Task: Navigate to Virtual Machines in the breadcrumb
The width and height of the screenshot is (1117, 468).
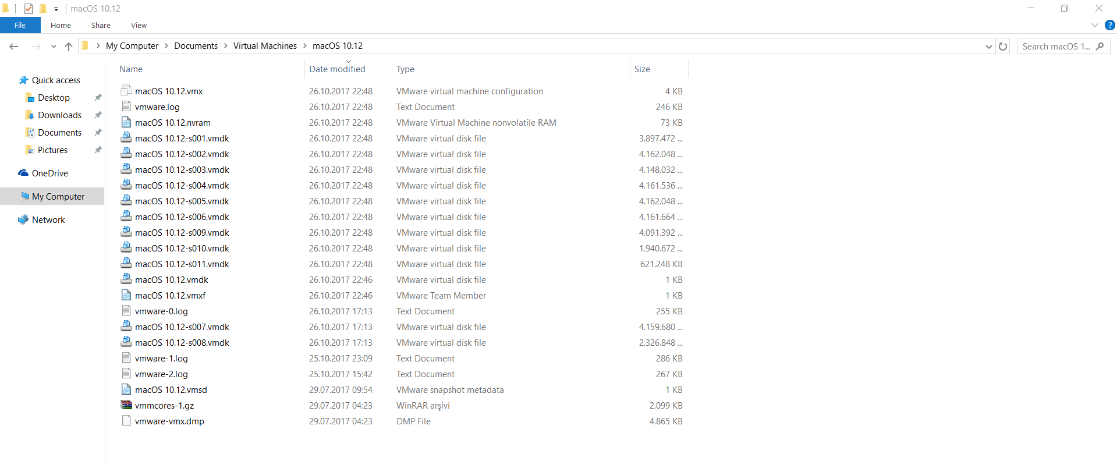Action: [x=265, y=46]
